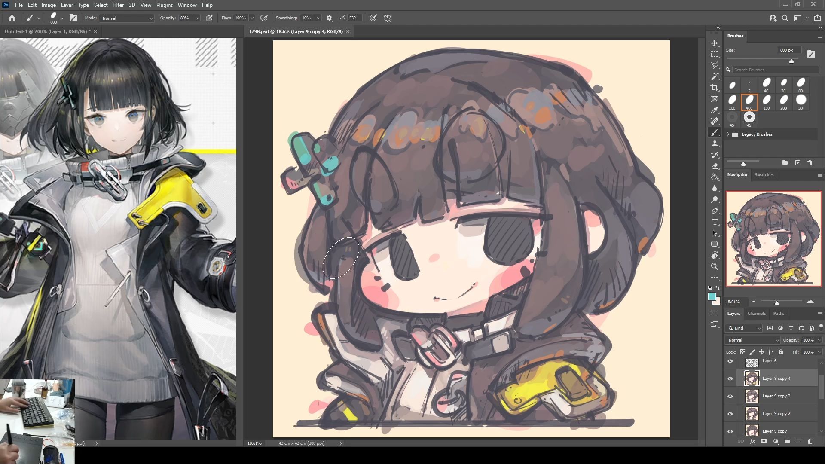Select the 150 brush preset
The image size is (825, 464).
(766, 102)
